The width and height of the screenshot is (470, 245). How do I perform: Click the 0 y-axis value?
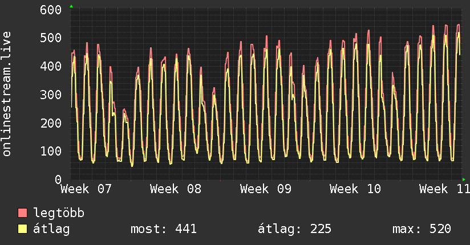coord(58,179)
